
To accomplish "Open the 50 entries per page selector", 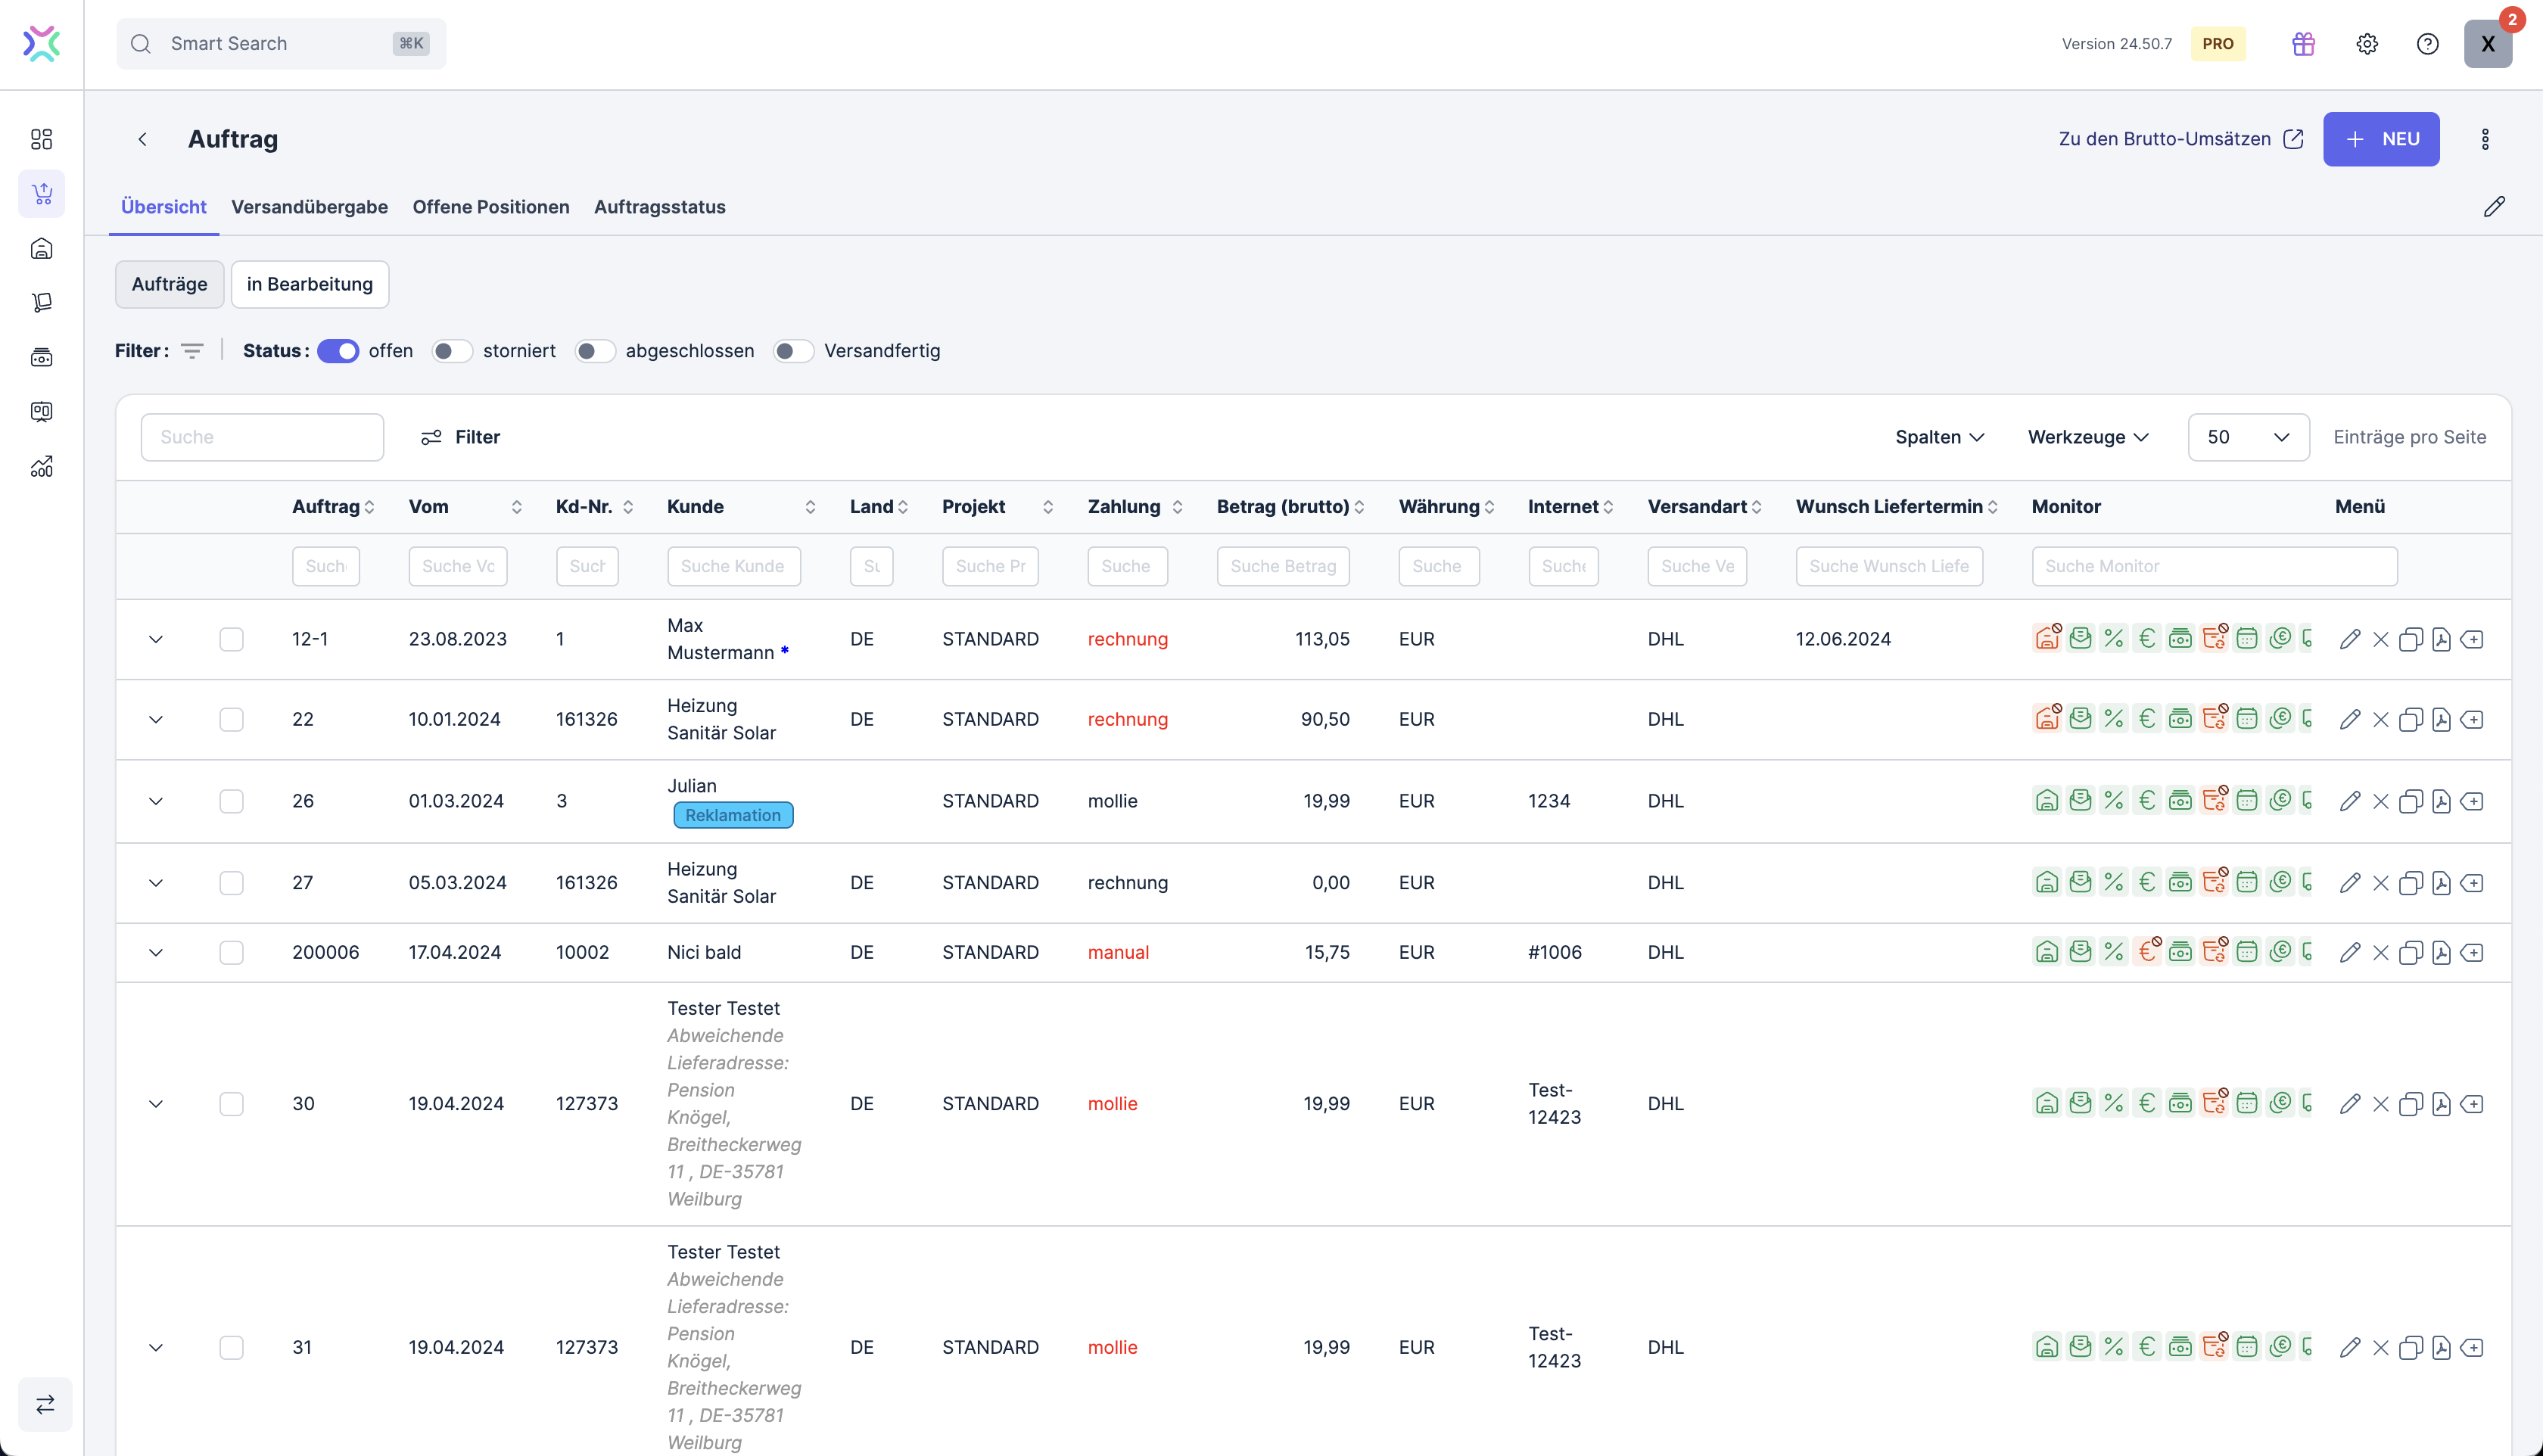I will (x=2247, y=437).
